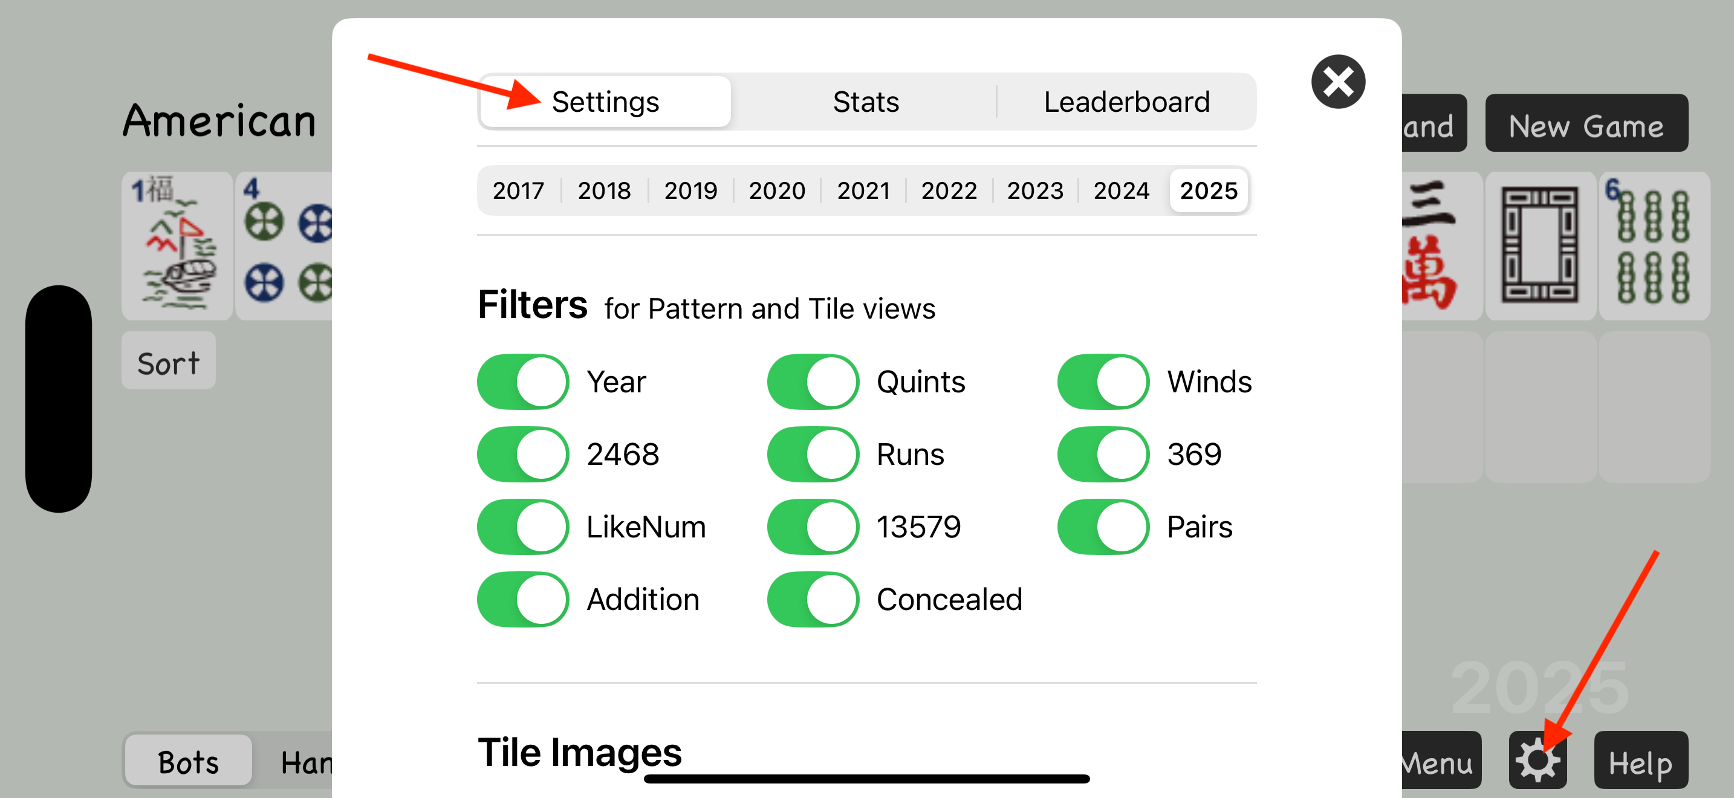Switch to the Stats tab

pos(866,102)
